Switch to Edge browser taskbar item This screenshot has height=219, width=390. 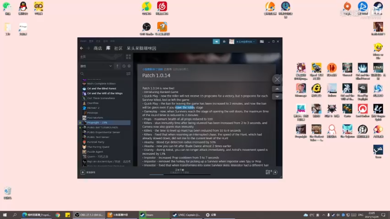(36, 215)
